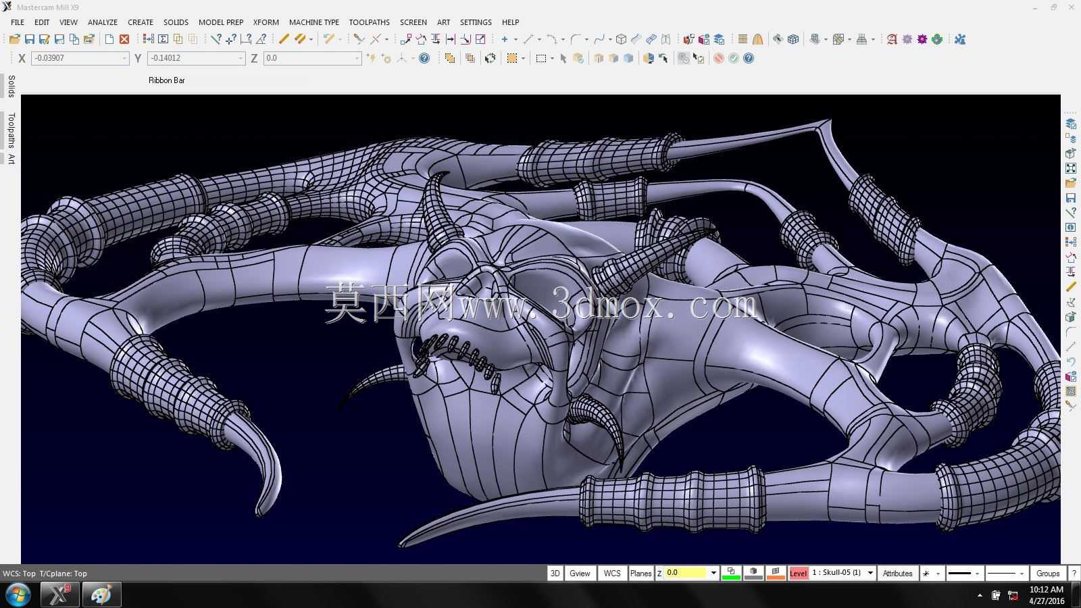Click the stacked list lines icon
The width and height of the screenshot is (1081, 608).
743,39
